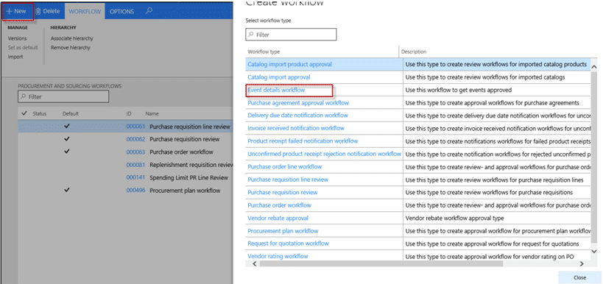Open workflow ID 000141
Viewport: 603px width, 284px height.
(x=135, y=177)
